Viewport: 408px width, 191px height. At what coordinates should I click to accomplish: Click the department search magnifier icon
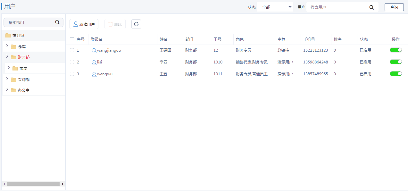click(x=57, y=22)
